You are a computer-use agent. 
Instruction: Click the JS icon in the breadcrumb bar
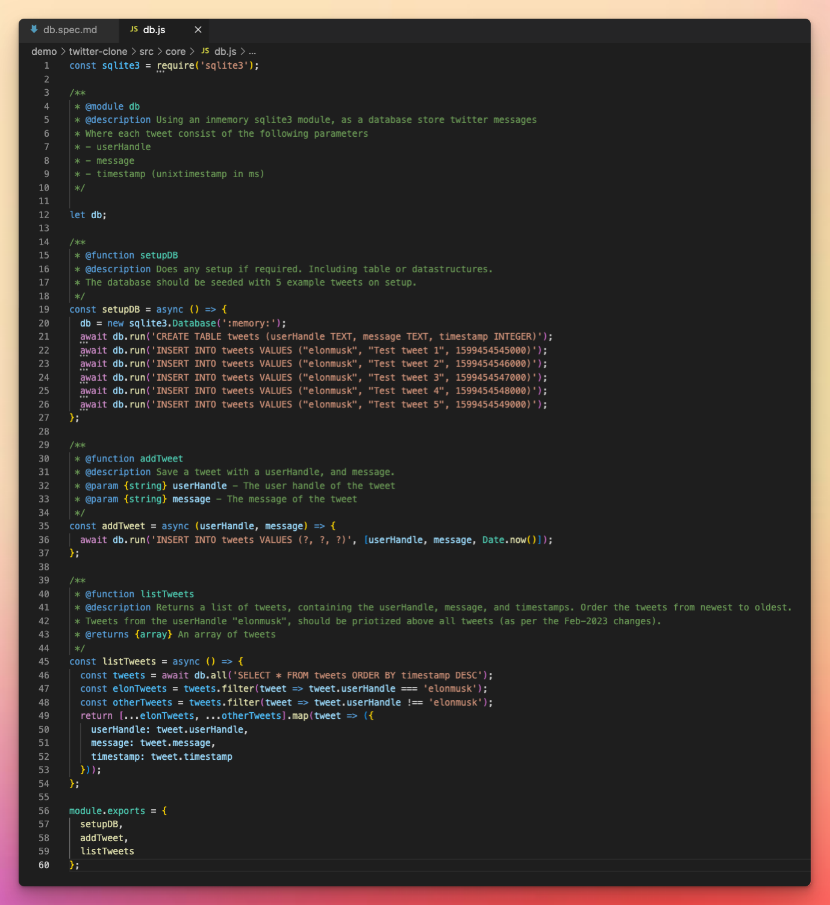coord(204,51)
